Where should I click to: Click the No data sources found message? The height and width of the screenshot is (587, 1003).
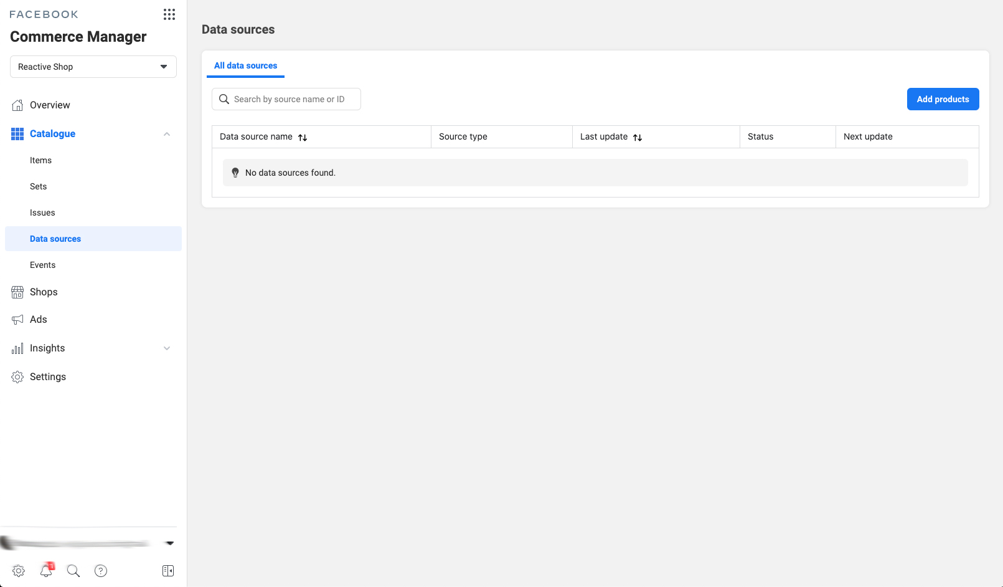[595, 173]
